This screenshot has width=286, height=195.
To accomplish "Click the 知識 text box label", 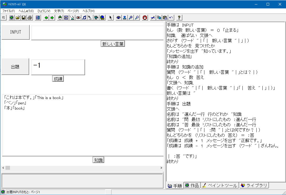I will pyautogui.click(x=98, y=160).
